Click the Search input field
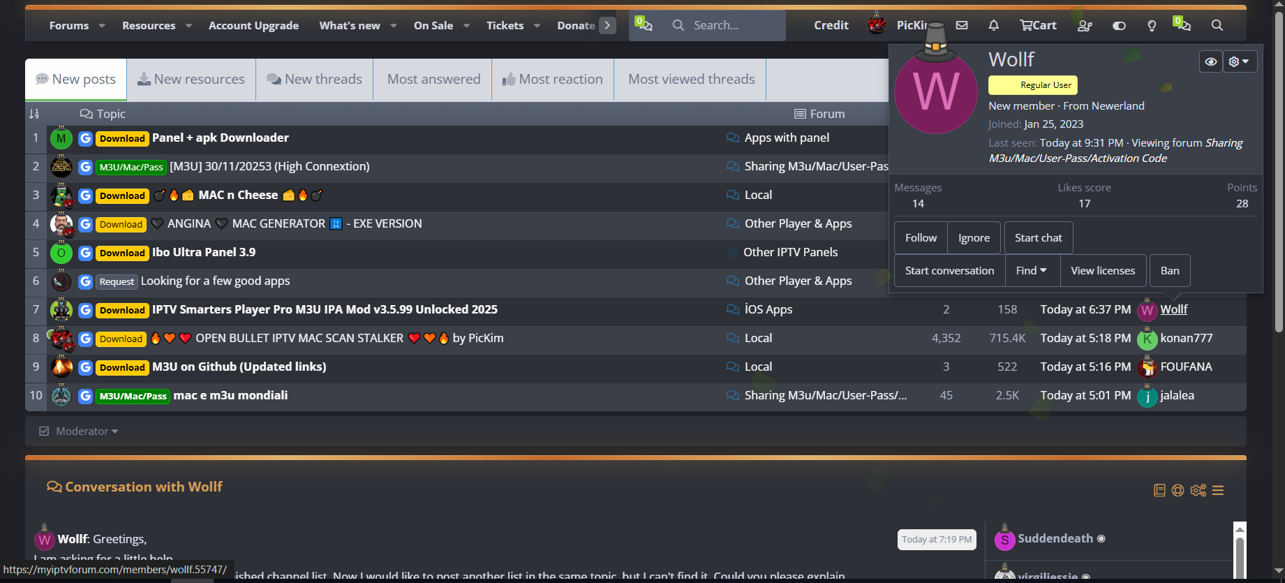The width and height of the screenshot is (1285, 583). (733, 25)
